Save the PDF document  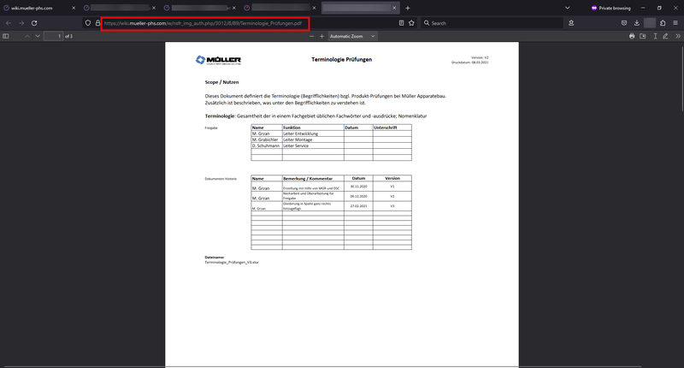(643, 37)
